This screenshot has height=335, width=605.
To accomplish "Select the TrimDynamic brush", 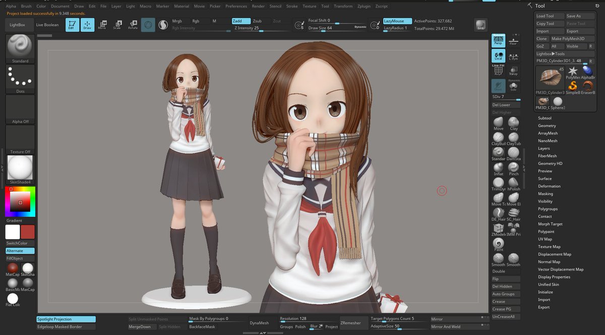I will point(498,184).
